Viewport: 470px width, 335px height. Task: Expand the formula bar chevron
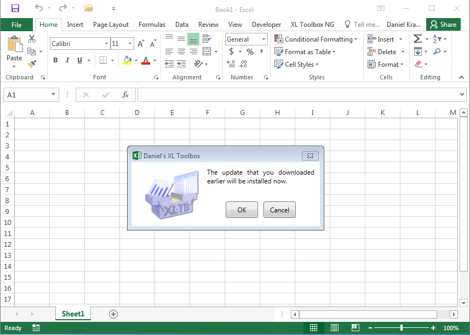[x=462, y=94]
